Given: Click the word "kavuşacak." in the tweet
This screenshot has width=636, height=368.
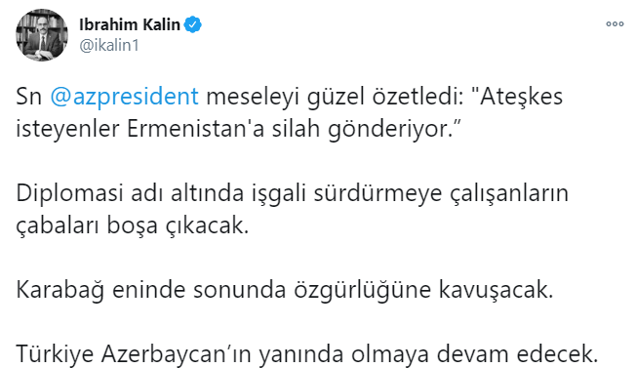Looking at the screenshot, I should (496, 291).
